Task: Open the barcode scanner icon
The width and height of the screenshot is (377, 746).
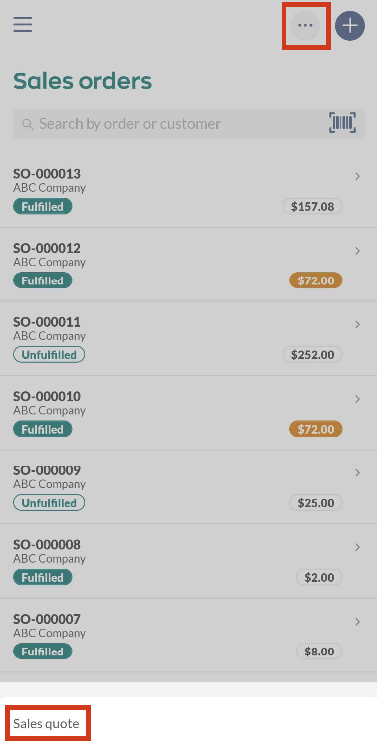Action: tap(343, 123)
